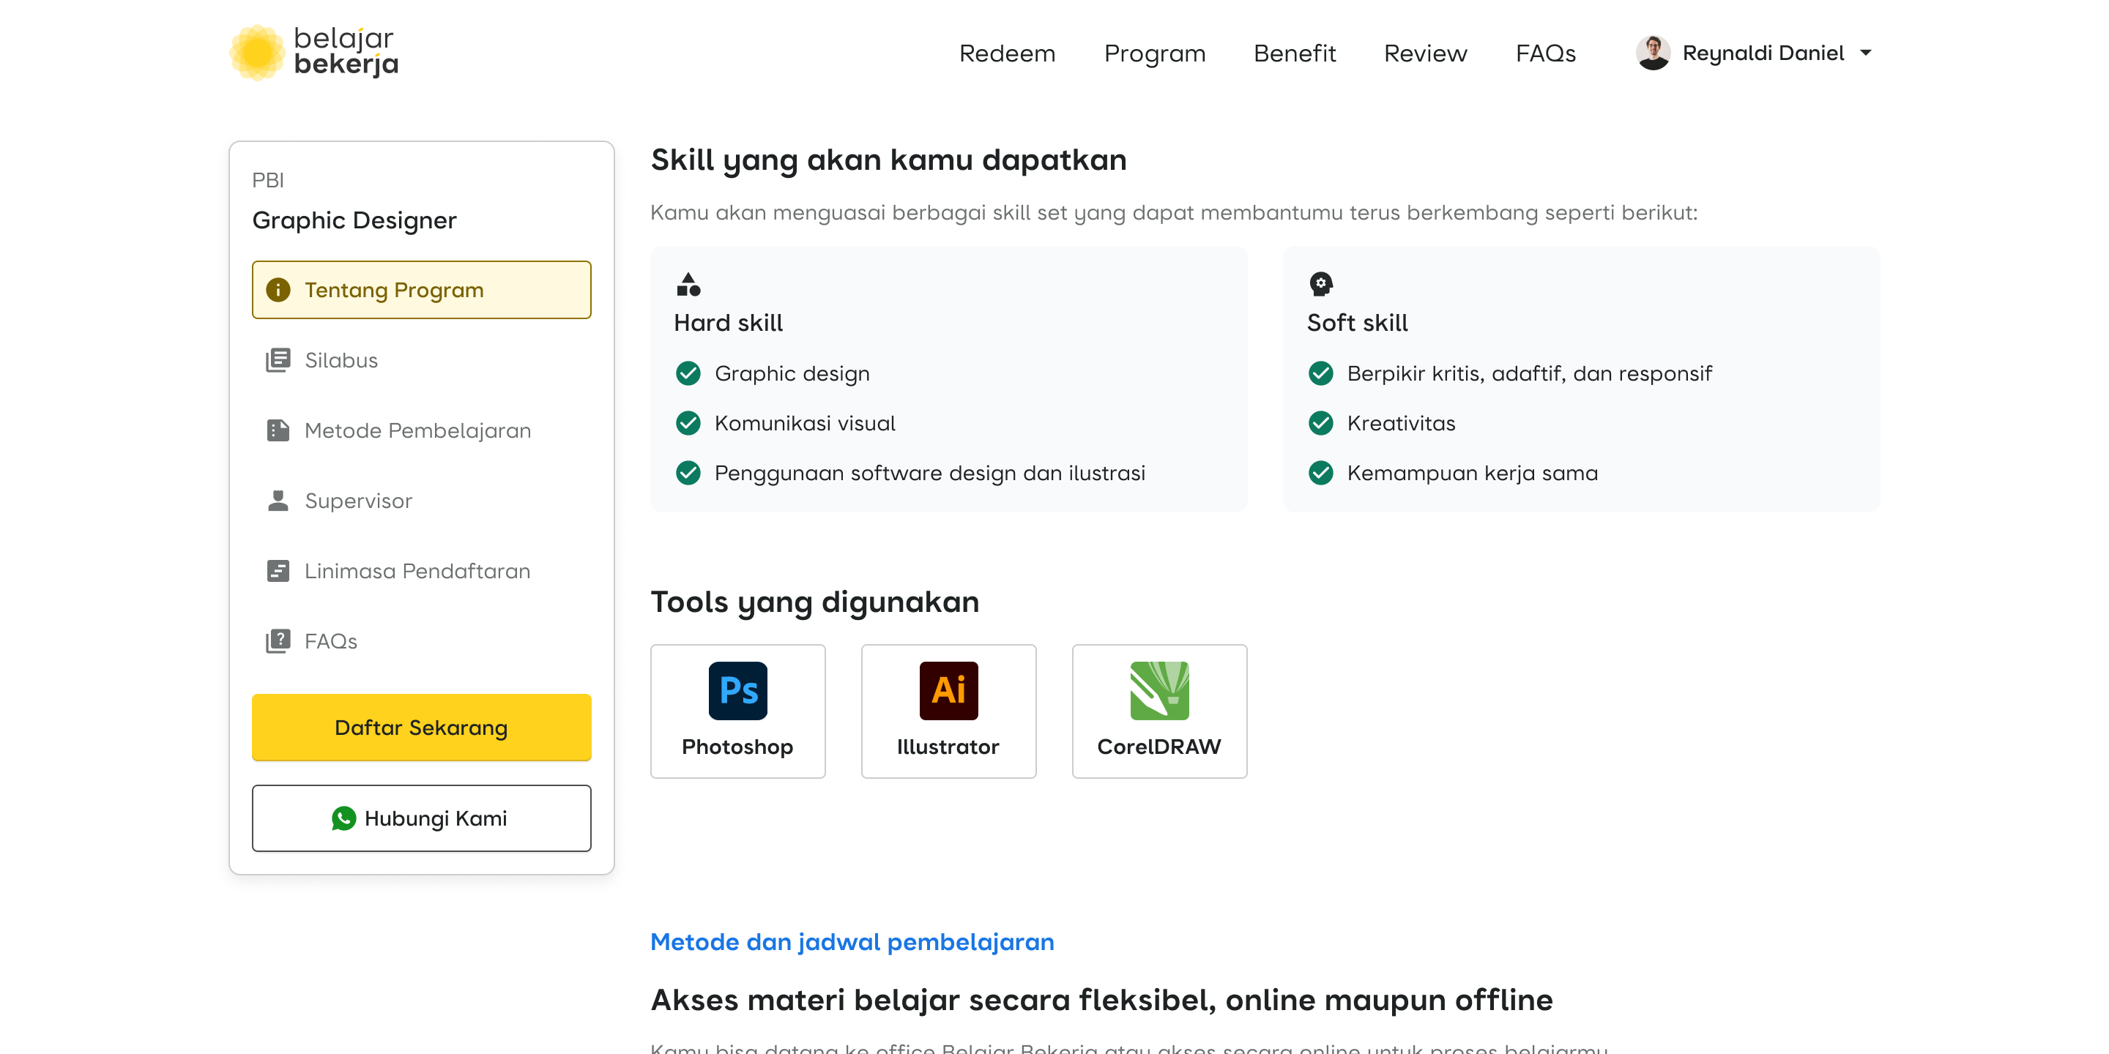Click the Soft skill head icon

pyautogui.click(x=1320, y=284)
